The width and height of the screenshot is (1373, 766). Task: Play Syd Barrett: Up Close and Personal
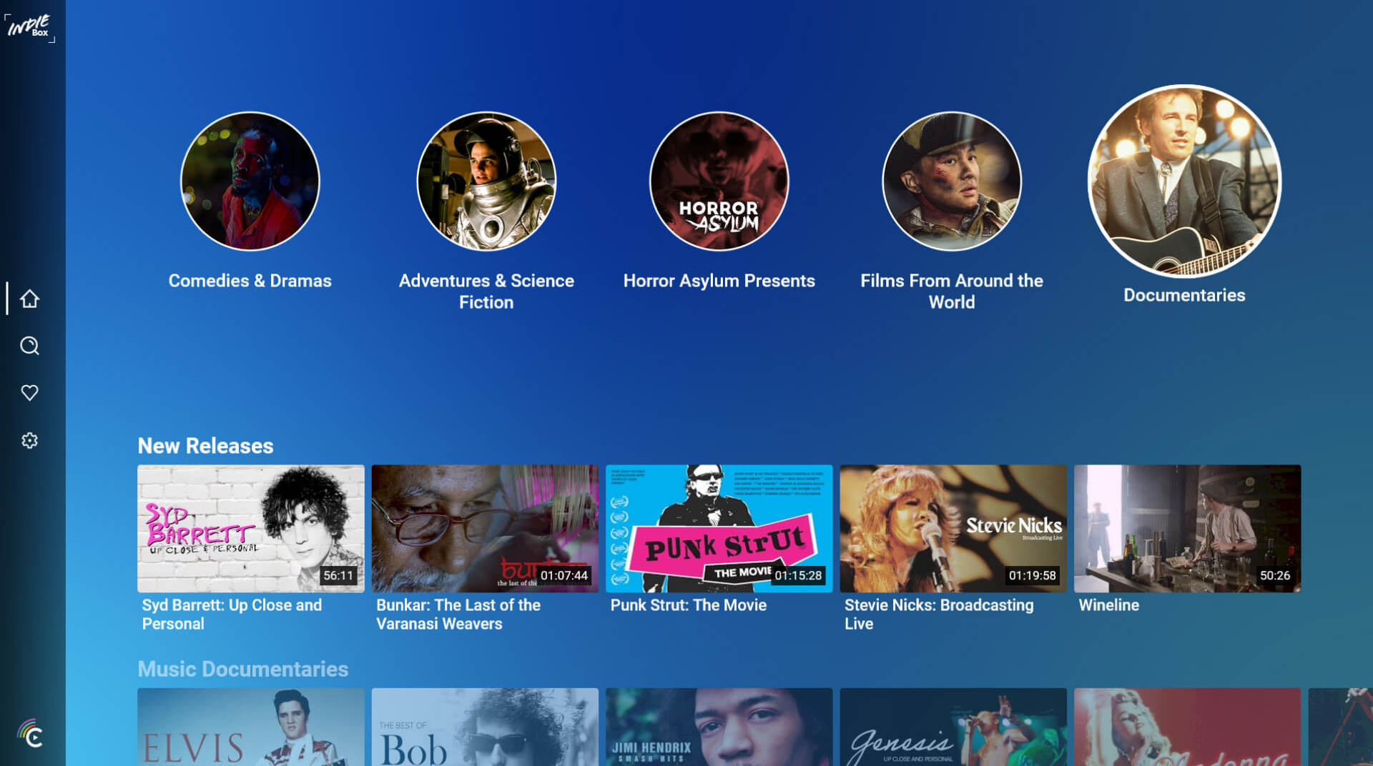[250, 528]
